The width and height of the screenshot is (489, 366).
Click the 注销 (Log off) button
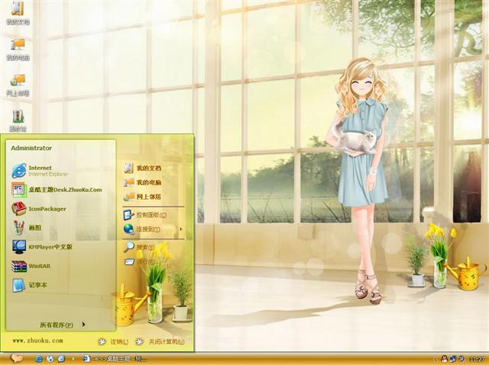coord(113,342)
